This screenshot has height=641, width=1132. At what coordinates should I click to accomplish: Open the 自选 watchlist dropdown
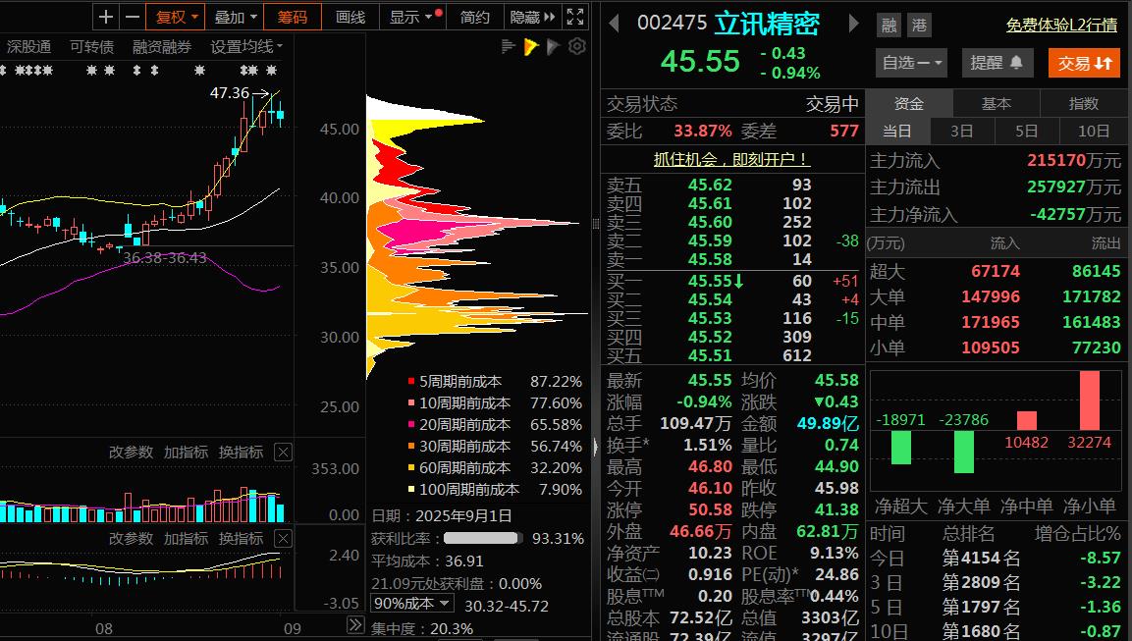[912, 63]
